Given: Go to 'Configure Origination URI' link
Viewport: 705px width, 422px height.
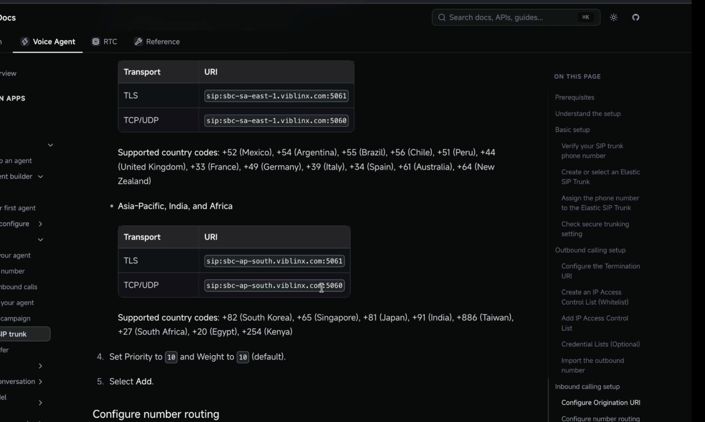Looking at the screenshot, I should pyautogui.click(x=601, y=402).
